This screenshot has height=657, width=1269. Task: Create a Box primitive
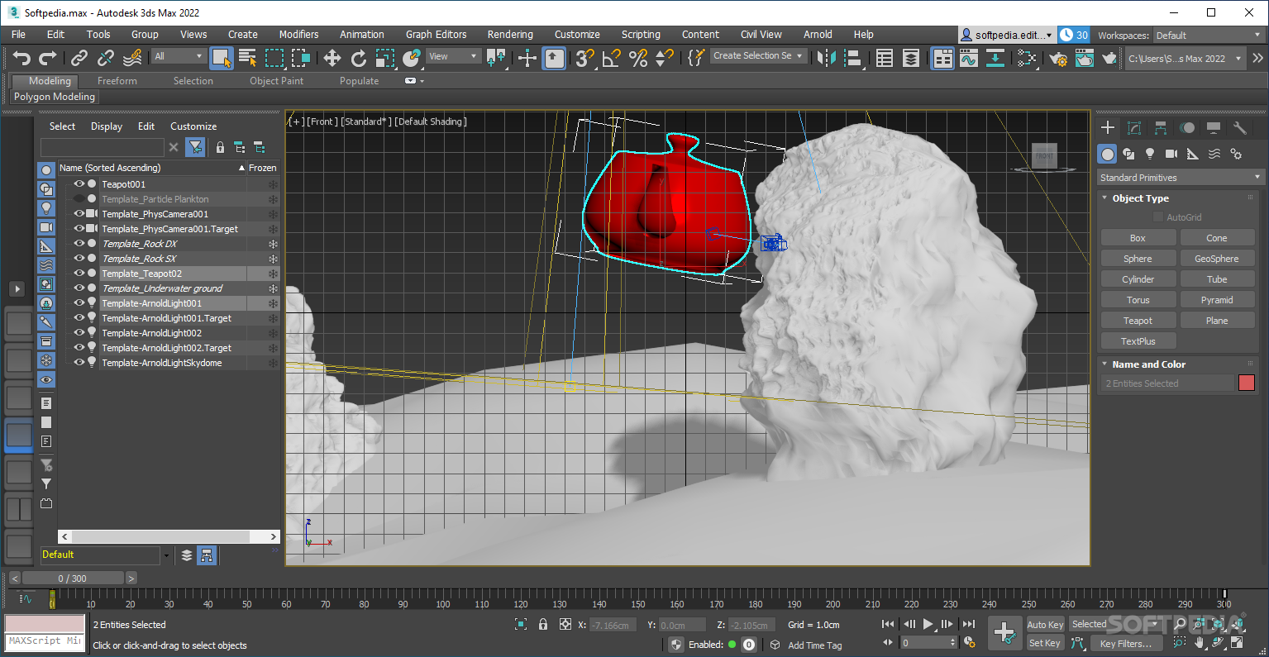pyautogui.click(x=1138, y=238)
